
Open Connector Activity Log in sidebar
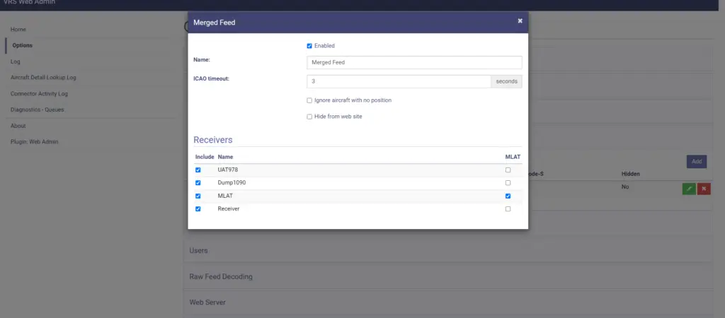39,94
